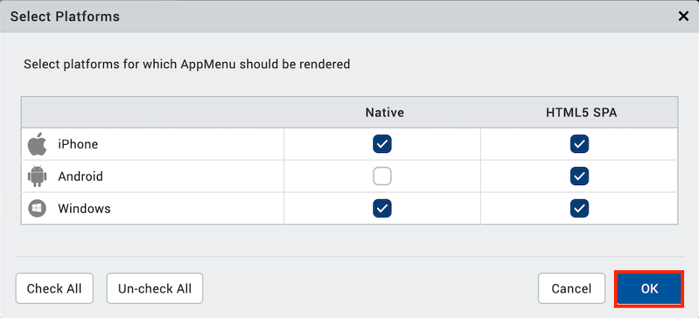This screenshot has width=699, height=318.
Task: Uncheck Windows HTML5 SPA checkbox
Action: 579,209
